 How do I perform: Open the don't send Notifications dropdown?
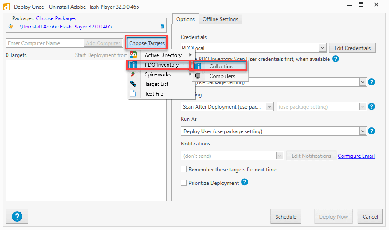point(280,156)
